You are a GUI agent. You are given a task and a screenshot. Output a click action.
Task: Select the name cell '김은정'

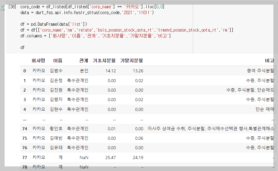pyautogui.click(x=56, y=81)
